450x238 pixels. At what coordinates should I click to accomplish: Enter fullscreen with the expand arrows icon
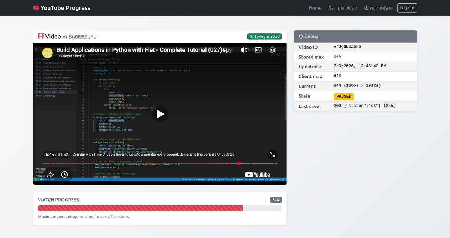tap(273, 154)
